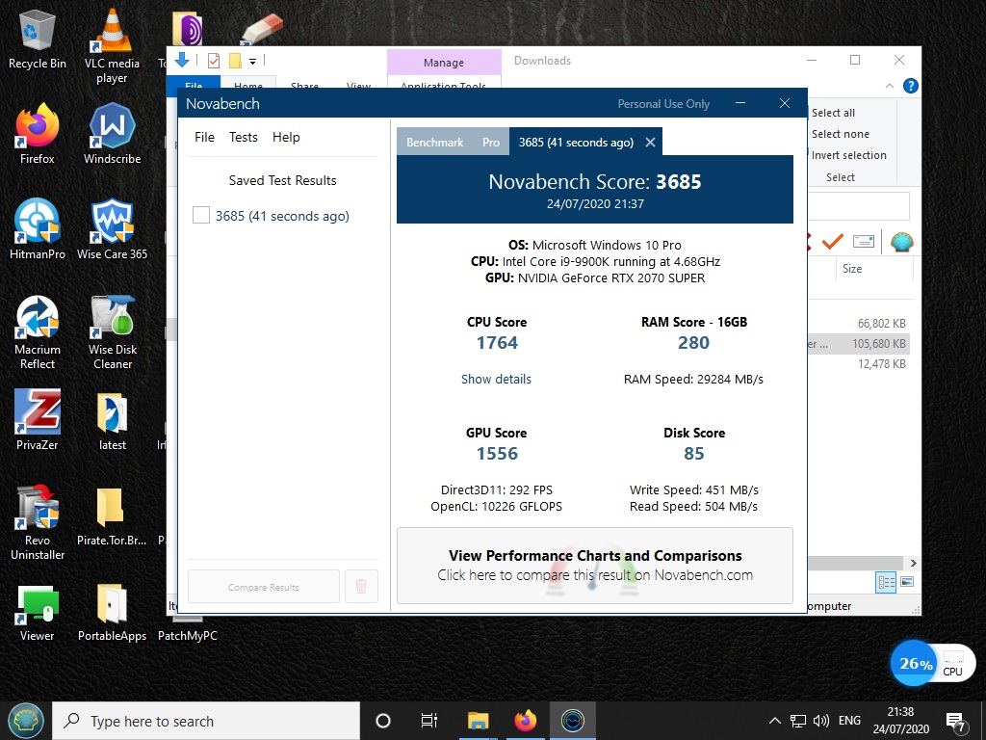Open the Novabench Help menu

[x=286, y=137]
